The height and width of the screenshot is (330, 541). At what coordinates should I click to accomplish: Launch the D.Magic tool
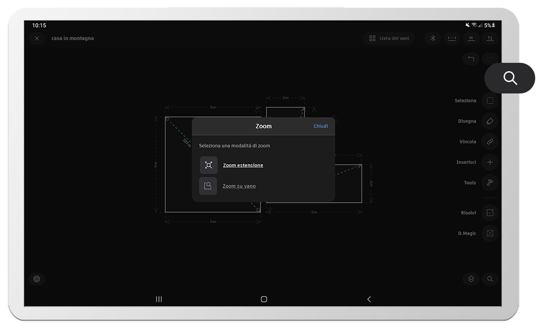tap(490, 233)
